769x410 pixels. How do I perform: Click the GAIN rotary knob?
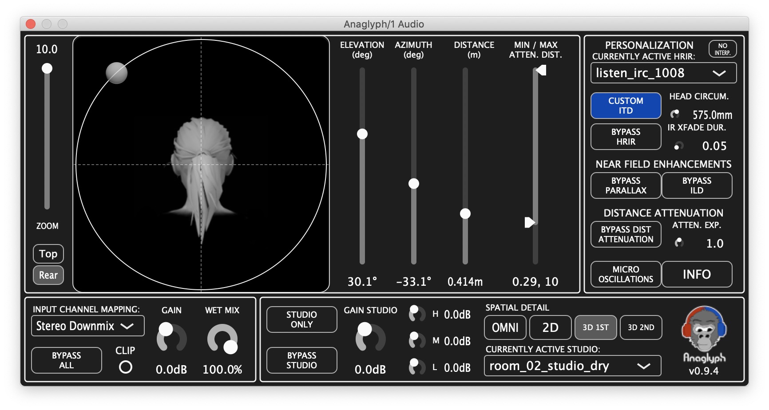point(171,338)
